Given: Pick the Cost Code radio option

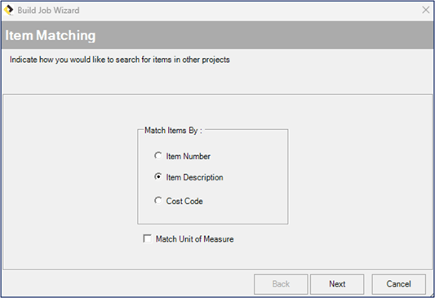Looking at the screenshot, I should click(x=158, y=200).
